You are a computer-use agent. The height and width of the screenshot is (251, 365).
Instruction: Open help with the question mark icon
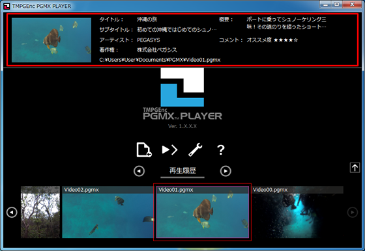221,150
